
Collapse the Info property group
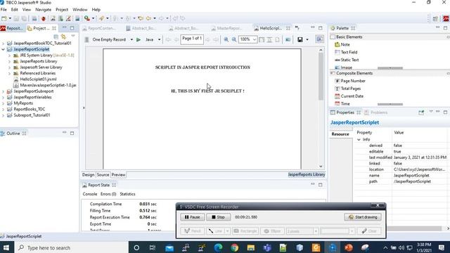click(x=359, y=139)
